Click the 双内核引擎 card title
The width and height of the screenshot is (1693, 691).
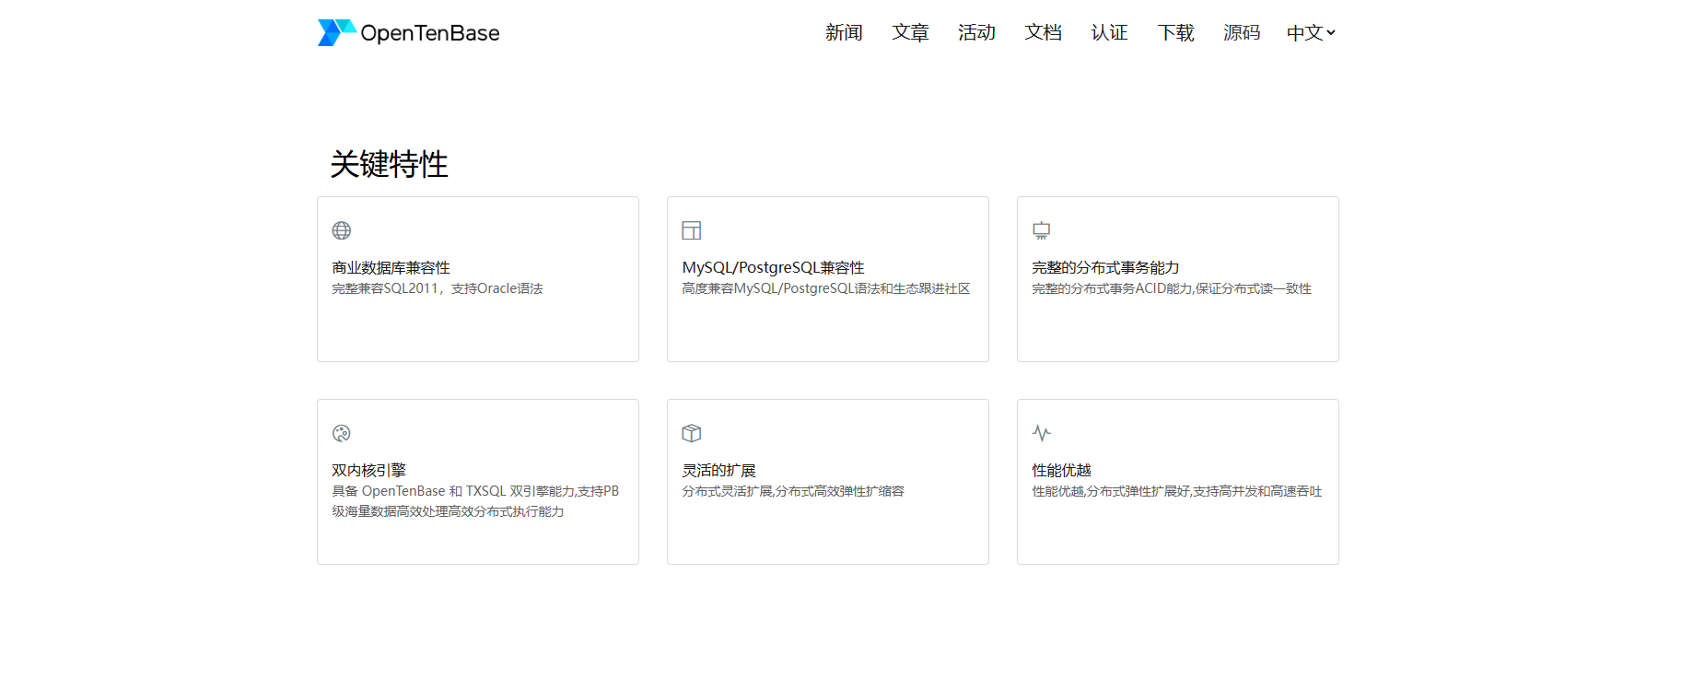tap(368, 470)
